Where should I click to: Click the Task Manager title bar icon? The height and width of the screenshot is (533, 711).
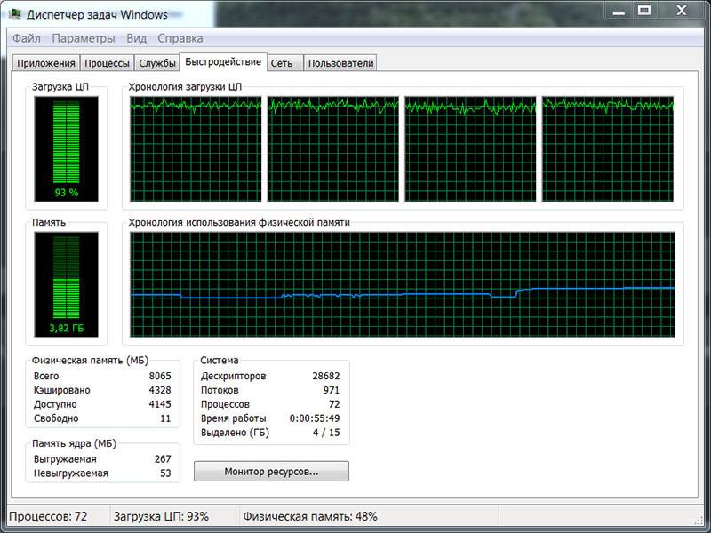click(15, 15)
